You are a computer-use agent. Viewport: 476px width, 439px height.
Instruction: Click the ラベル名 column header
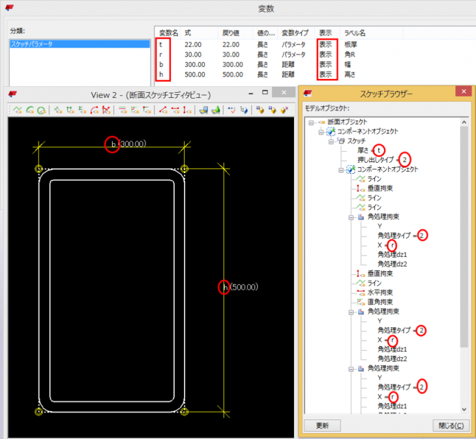[355, 33]
